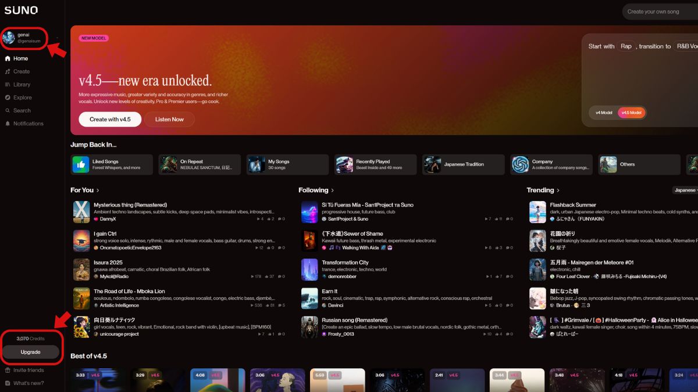
Task: Select the Rap style chip
Action: 626,46
